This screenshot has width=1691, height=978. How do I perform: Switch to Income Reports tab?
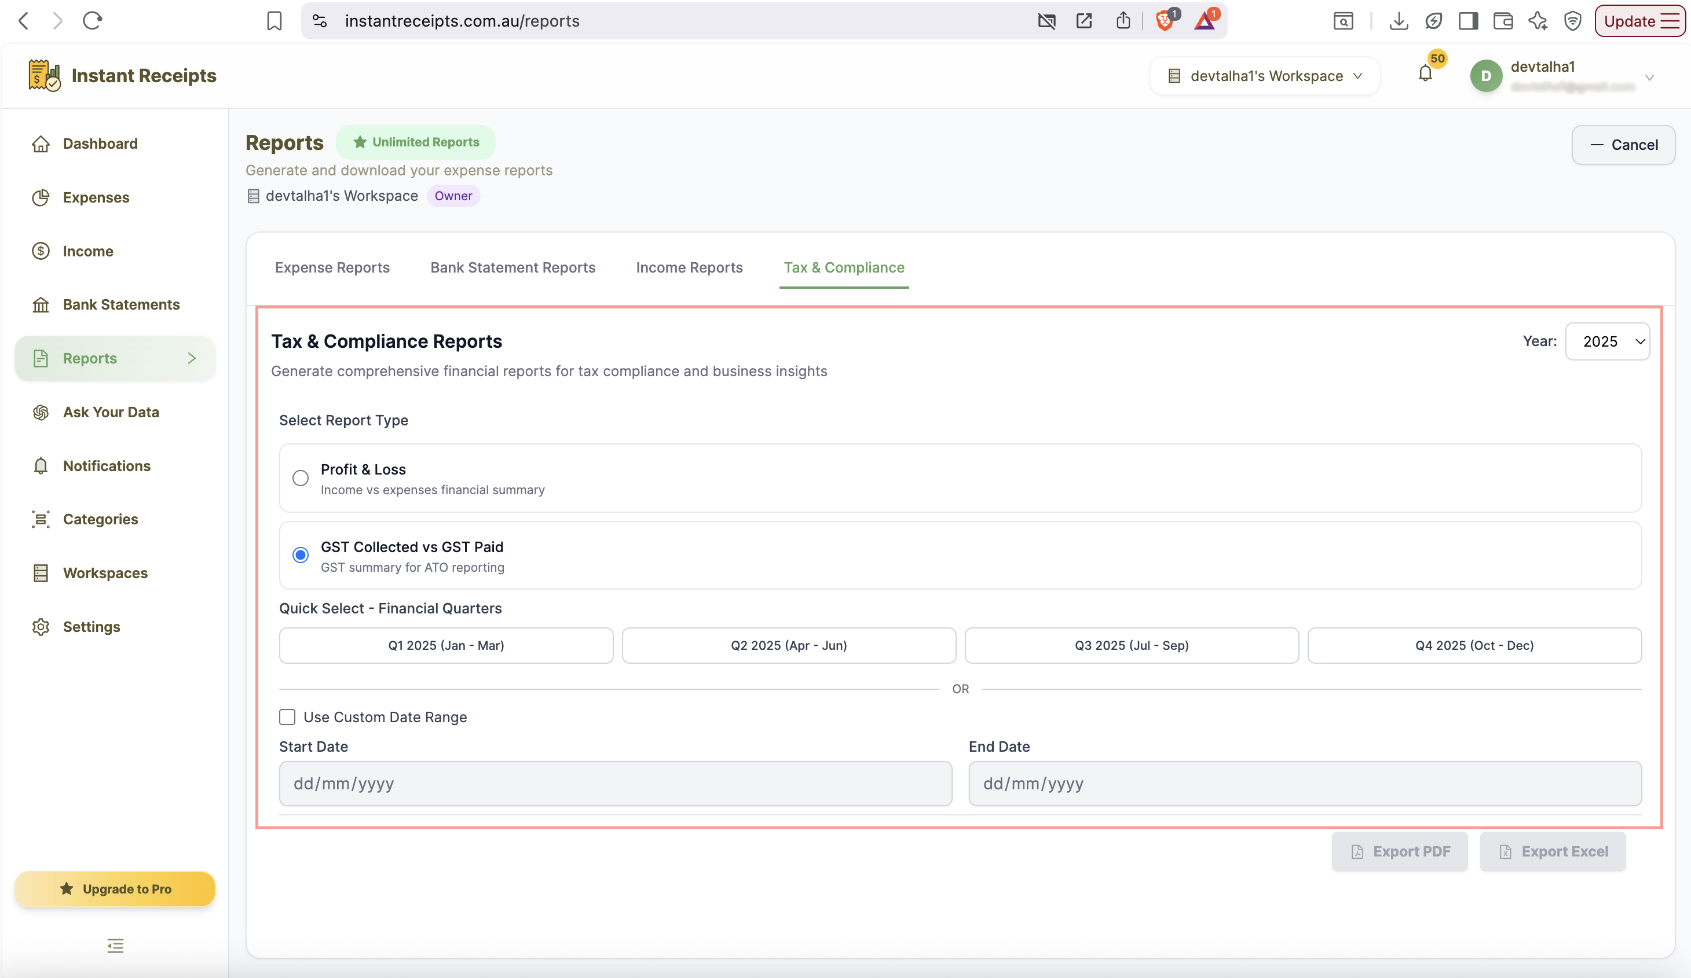click(x=689, y=267)
